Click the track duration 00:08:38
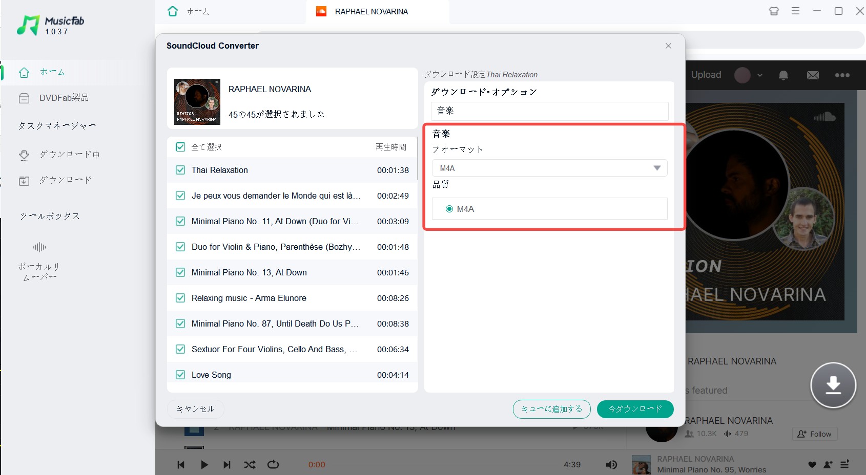 (393, 323)
